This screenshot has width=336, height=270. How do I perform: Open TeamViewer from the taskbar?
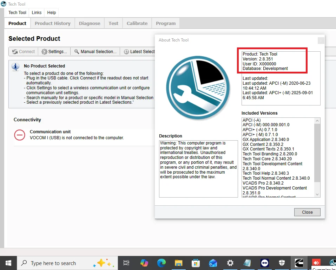click(x=265, y=263)
